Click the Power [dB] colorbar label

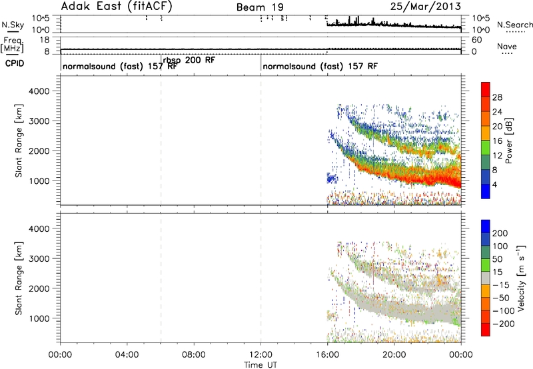click(x=509, y=141)
